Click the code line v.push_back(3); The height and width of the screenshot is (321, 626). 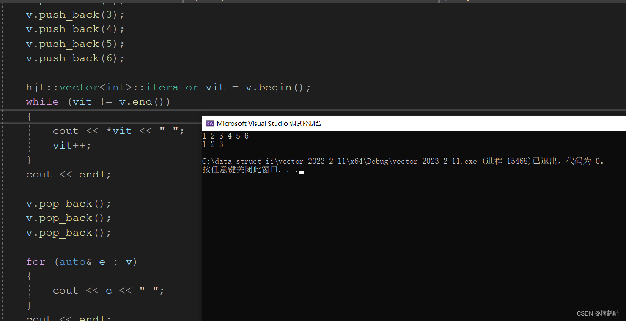pos(75,15)
